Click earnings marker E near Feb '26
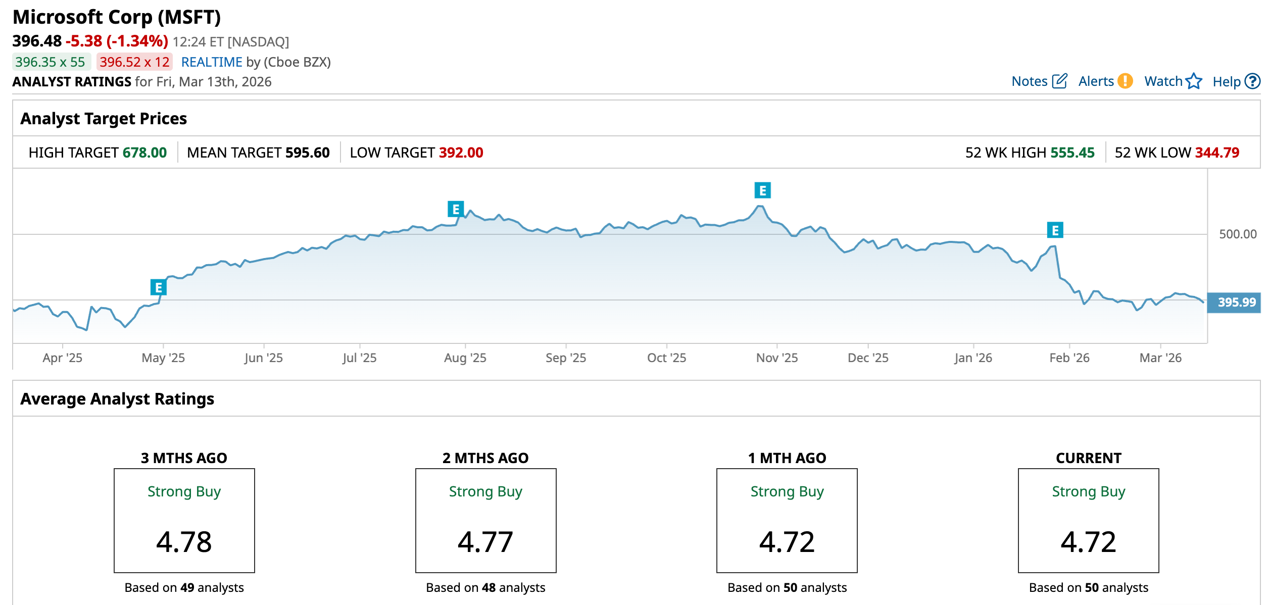1267x605 pixels. tap(1055, 230)
